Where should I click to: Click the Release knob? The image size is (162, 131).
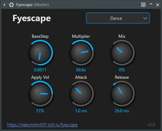(122, 94)
